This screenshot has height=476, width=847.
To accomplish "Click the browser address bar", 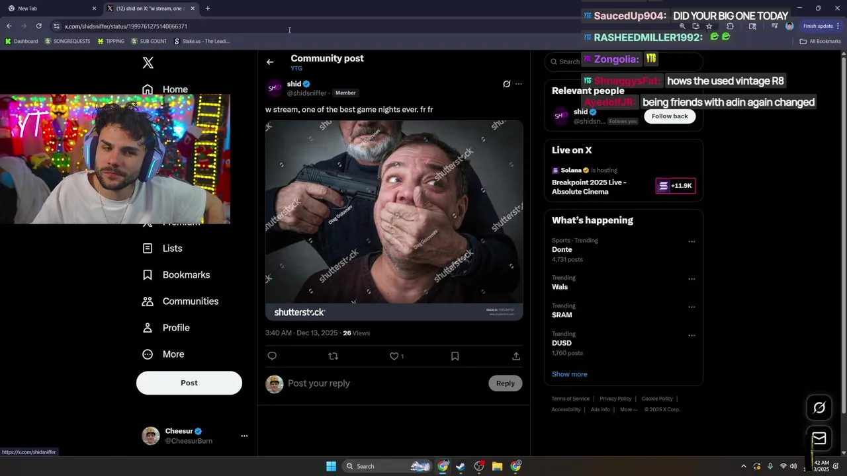I will 364,26.
